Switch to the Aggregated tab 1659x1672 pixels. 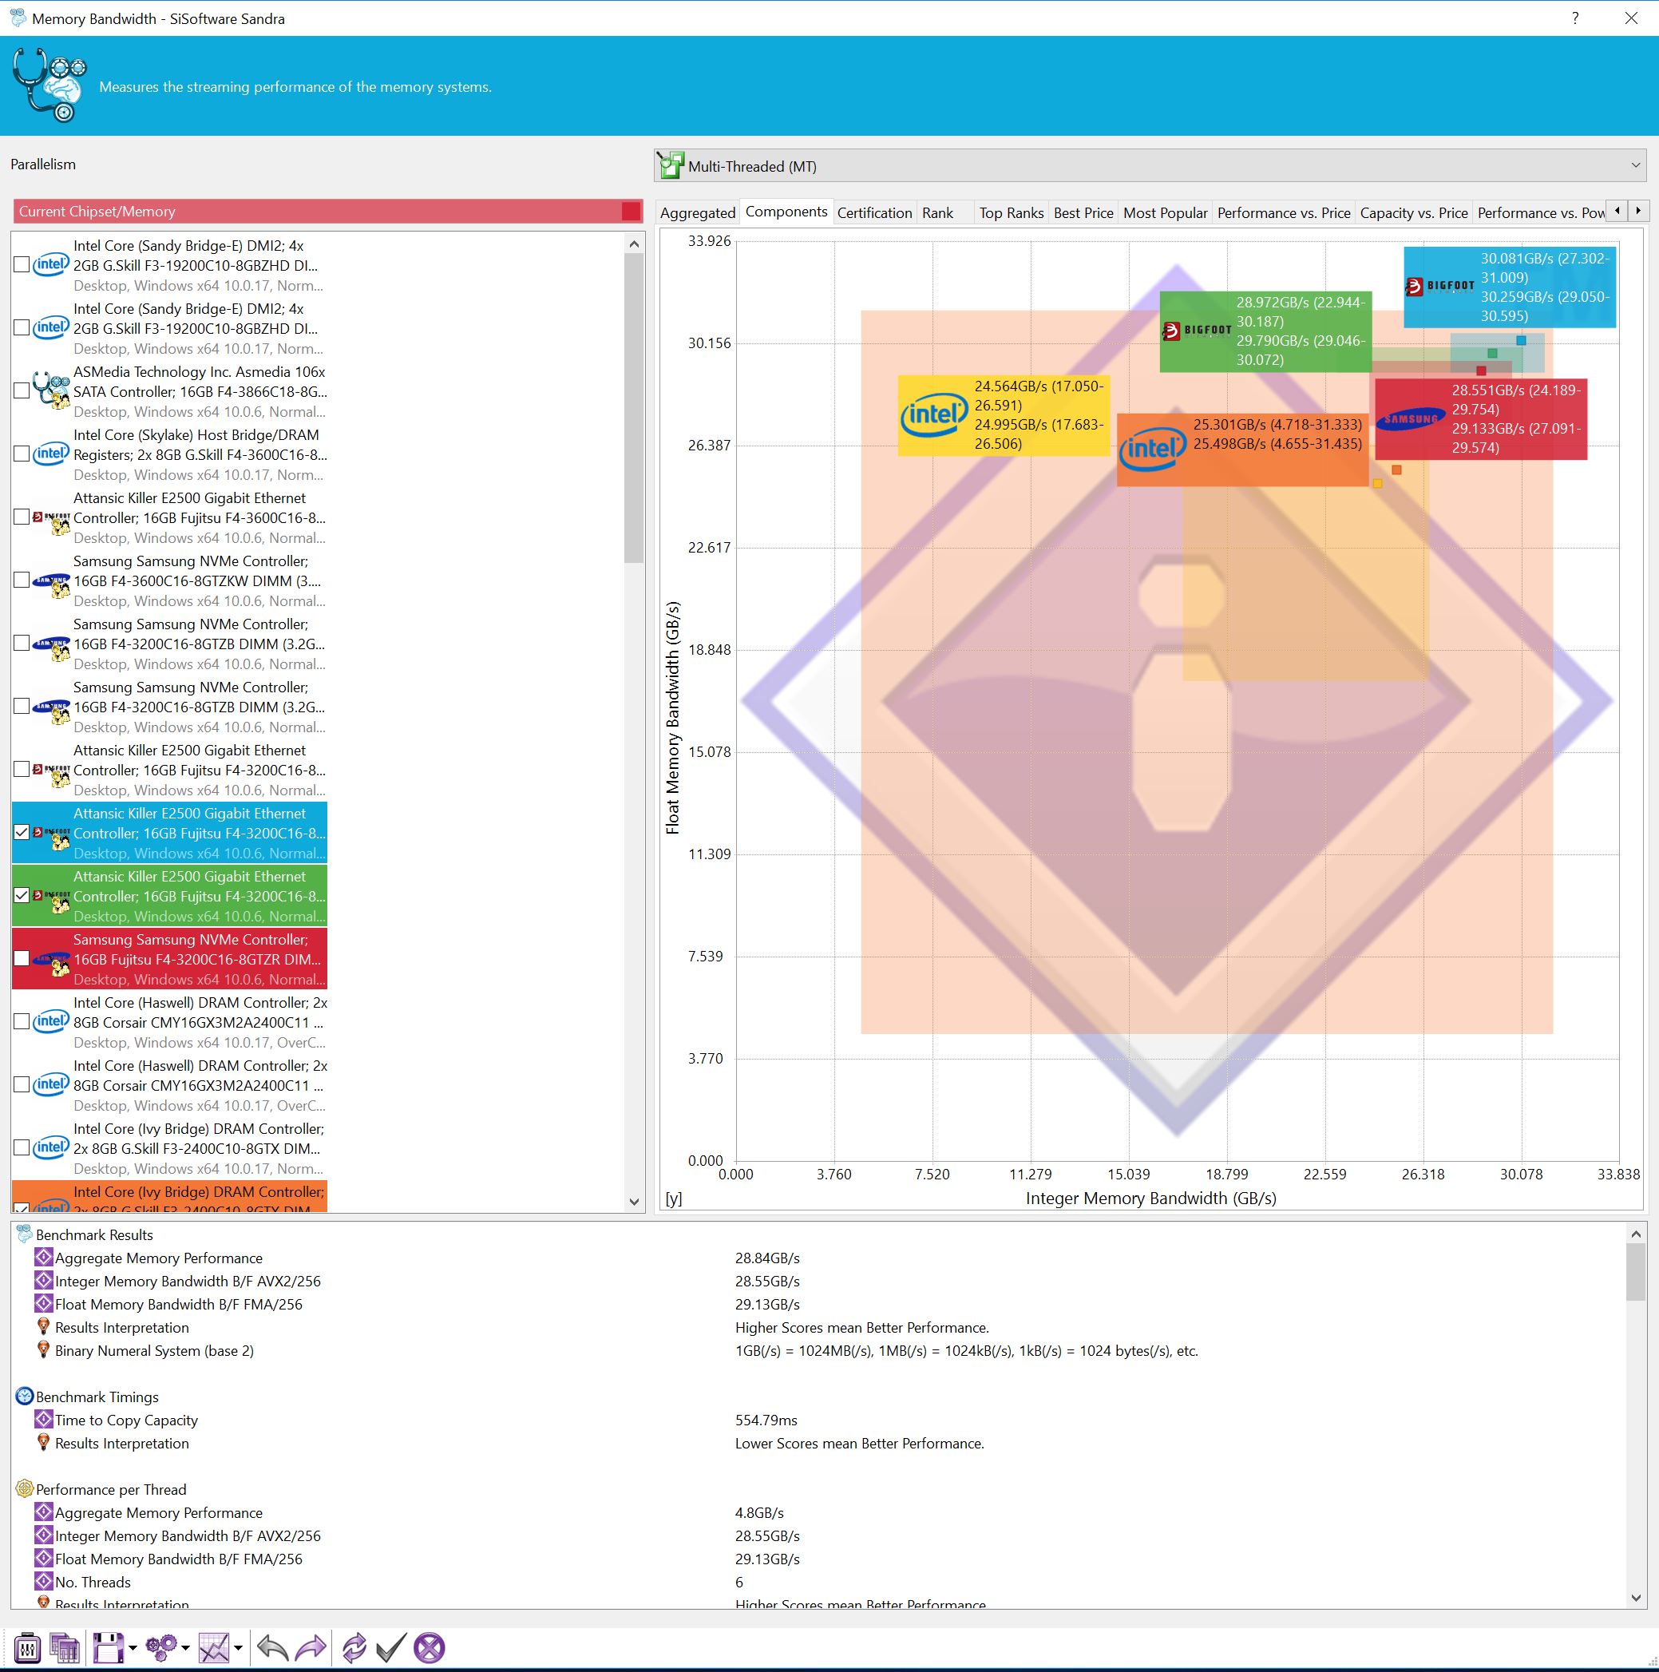[x=698, y=213]
